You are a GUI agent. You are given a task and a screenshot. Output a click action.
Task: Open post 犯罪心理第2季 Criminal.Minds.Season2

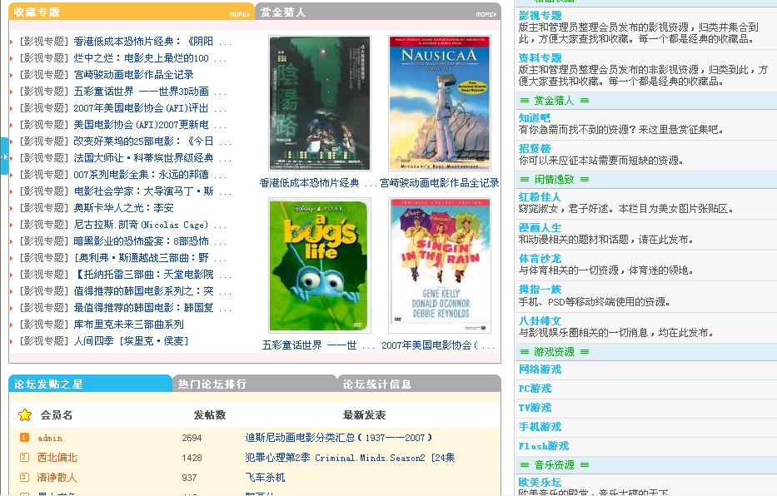click(x=350, y=458)
